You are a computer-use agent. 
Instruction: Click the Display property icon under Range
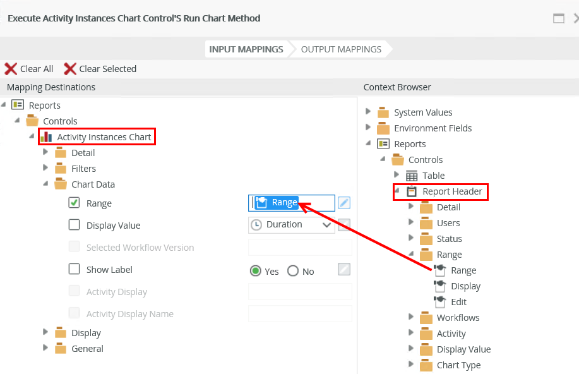coord(440,286)
